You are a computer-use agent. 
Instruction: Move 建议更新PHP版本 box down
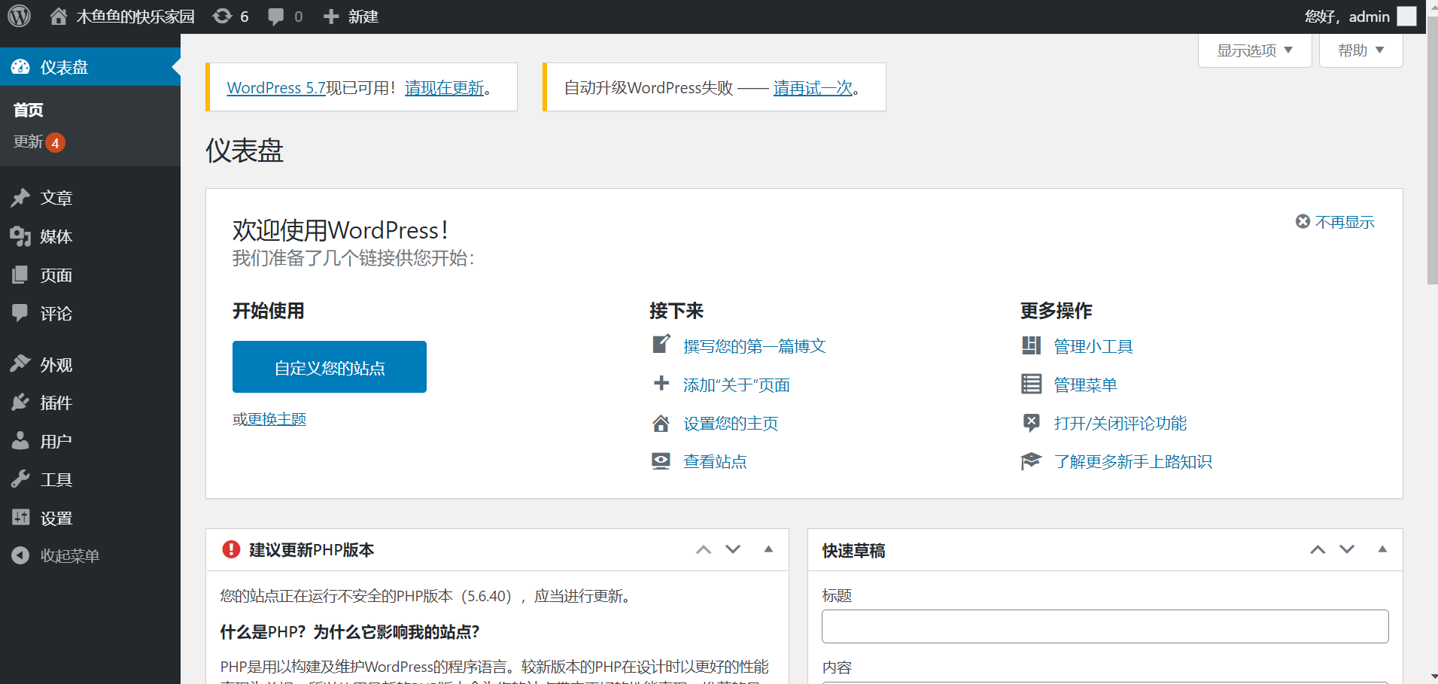[x=733, y=549]
